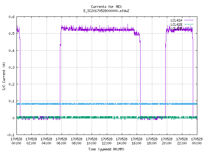Click the y-axis tick value 0.4

11,51
